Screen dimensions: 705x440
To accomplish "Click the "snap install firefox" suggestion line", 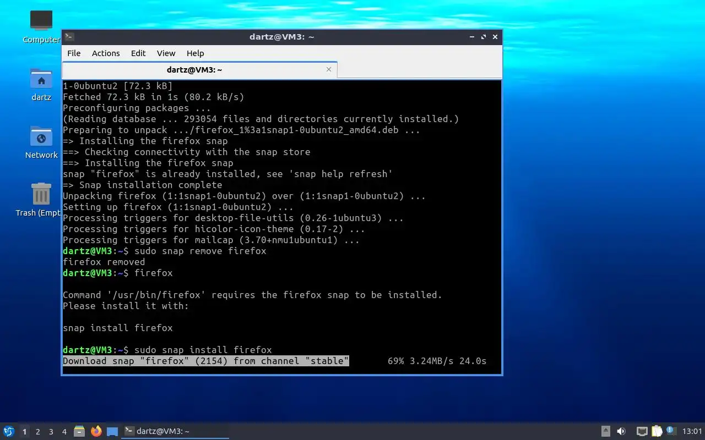I will [x=118, y=328].
